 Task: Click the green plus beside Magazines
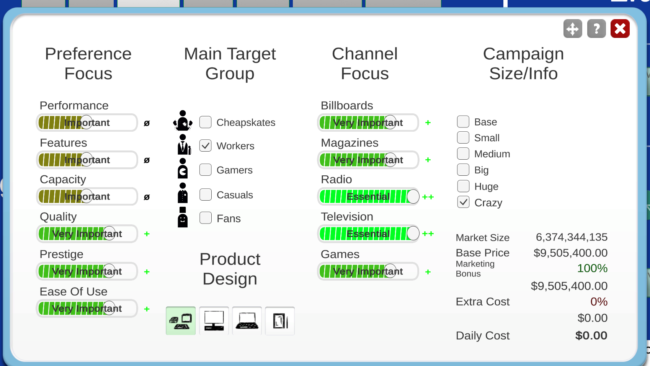(x=428, y=160)
